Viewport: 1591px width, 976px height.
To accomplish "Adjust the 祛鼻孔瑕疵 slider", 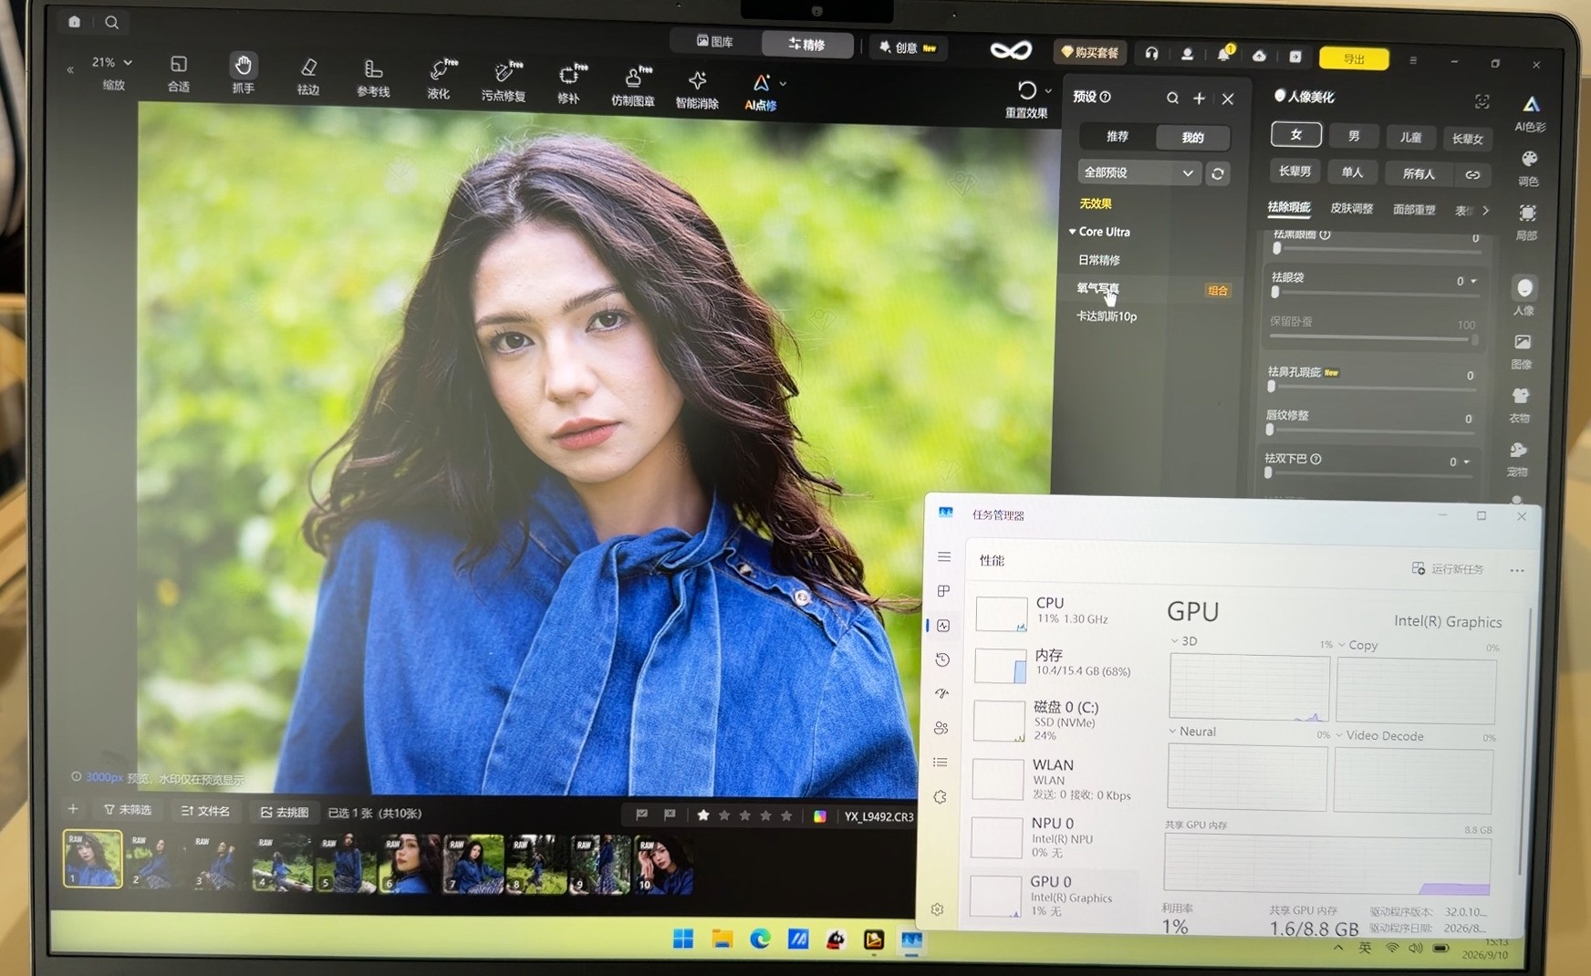I will (1371, 388).
